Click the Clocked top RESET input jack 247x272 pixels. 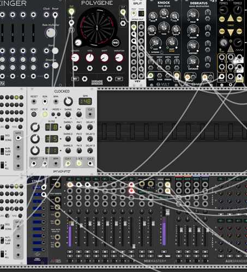click(x=34, y=101)
